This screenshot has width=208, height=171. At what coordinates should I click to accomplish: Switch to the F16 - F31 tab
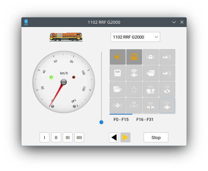pyautogui.click(x=145, y=119)
